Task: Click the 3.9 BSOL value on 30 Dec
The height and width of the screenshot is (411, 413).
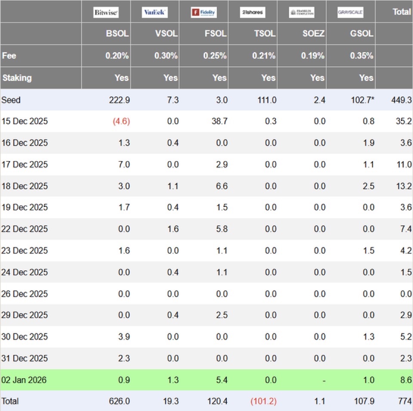Action: 124,336
